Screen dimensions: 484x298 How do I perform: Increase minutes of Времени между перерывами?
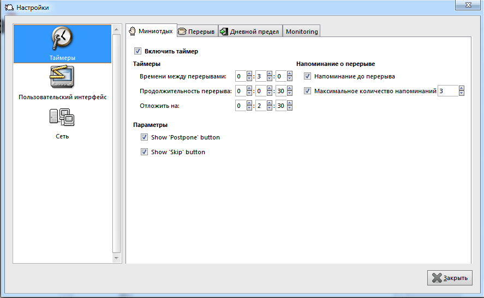(x=270, y=74)
